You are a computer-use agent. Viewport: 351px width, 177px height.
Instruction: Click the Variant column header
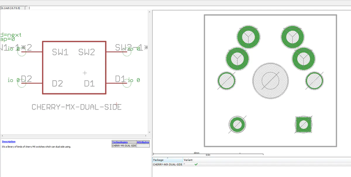pyautogui.click(x=188, y=160)
